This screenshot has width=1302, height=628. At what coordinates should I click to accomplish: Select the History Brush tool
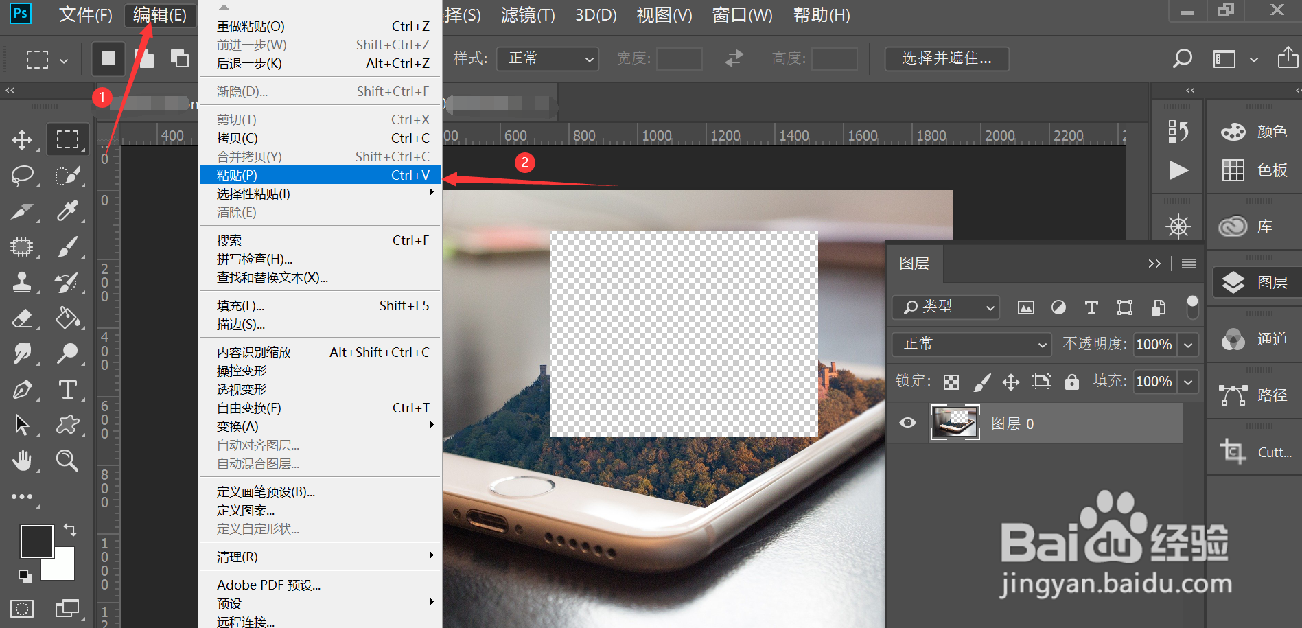point(67,282)
